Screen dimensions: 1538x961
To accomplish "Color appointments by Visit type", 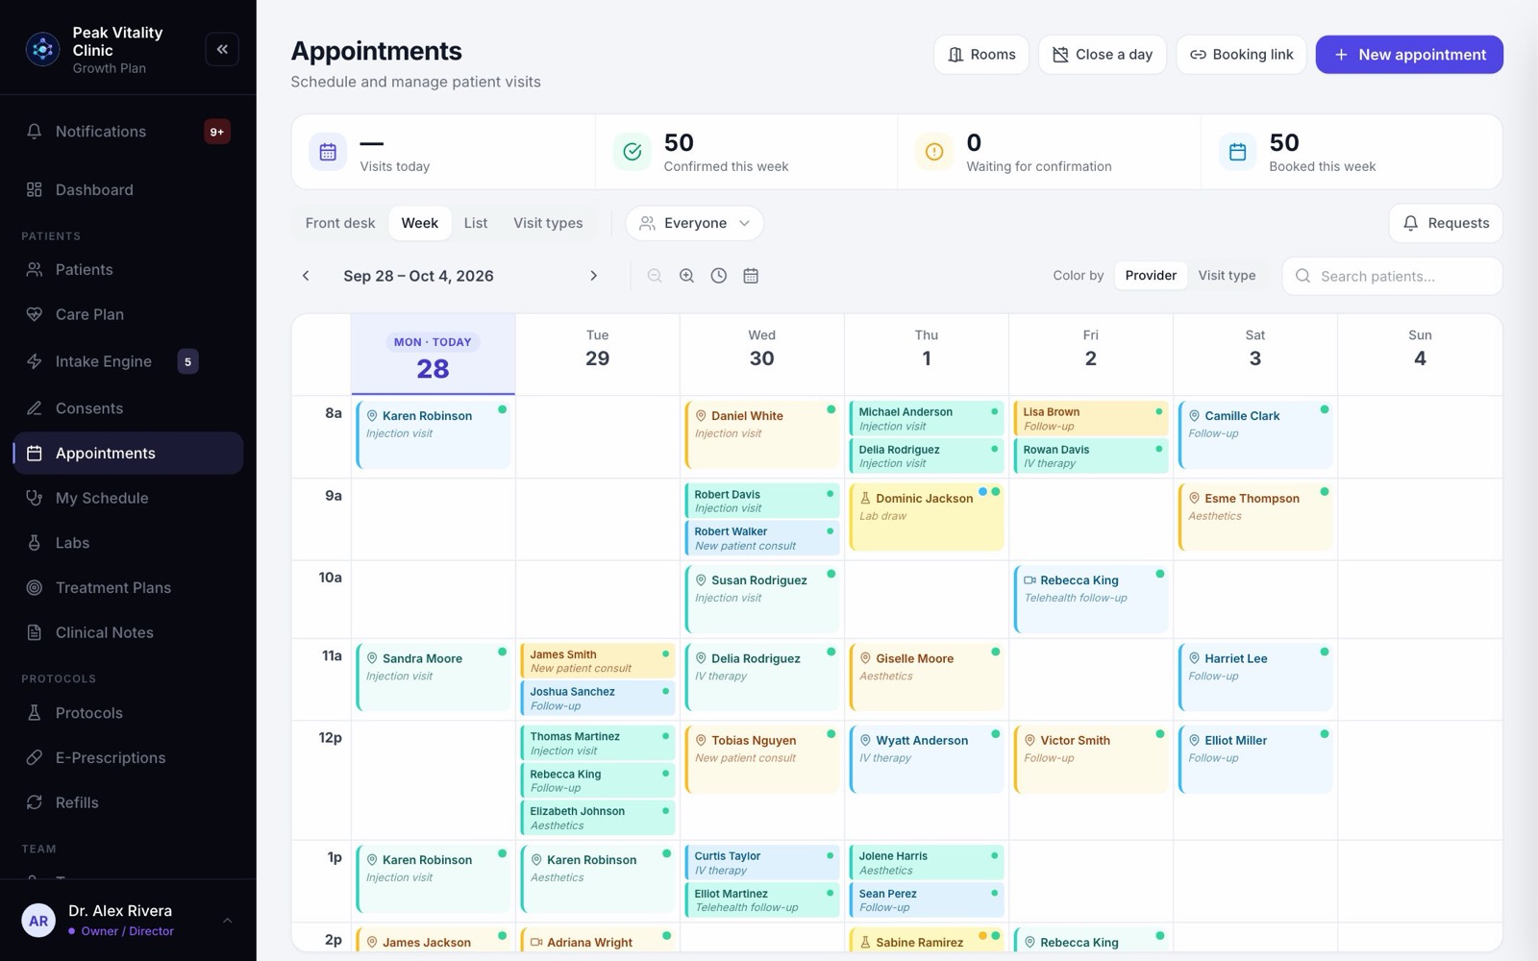I will [1227, 276].
